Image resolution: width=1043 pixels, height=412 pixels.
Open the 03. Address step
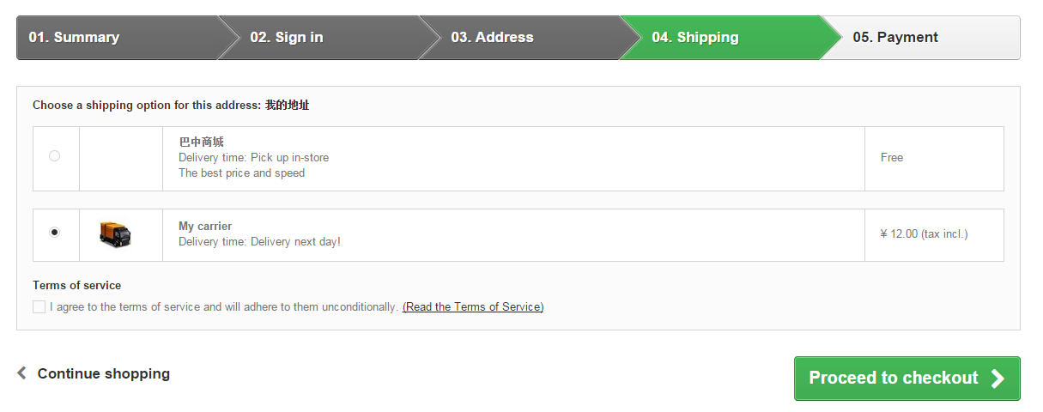click(x=492, y=38)
